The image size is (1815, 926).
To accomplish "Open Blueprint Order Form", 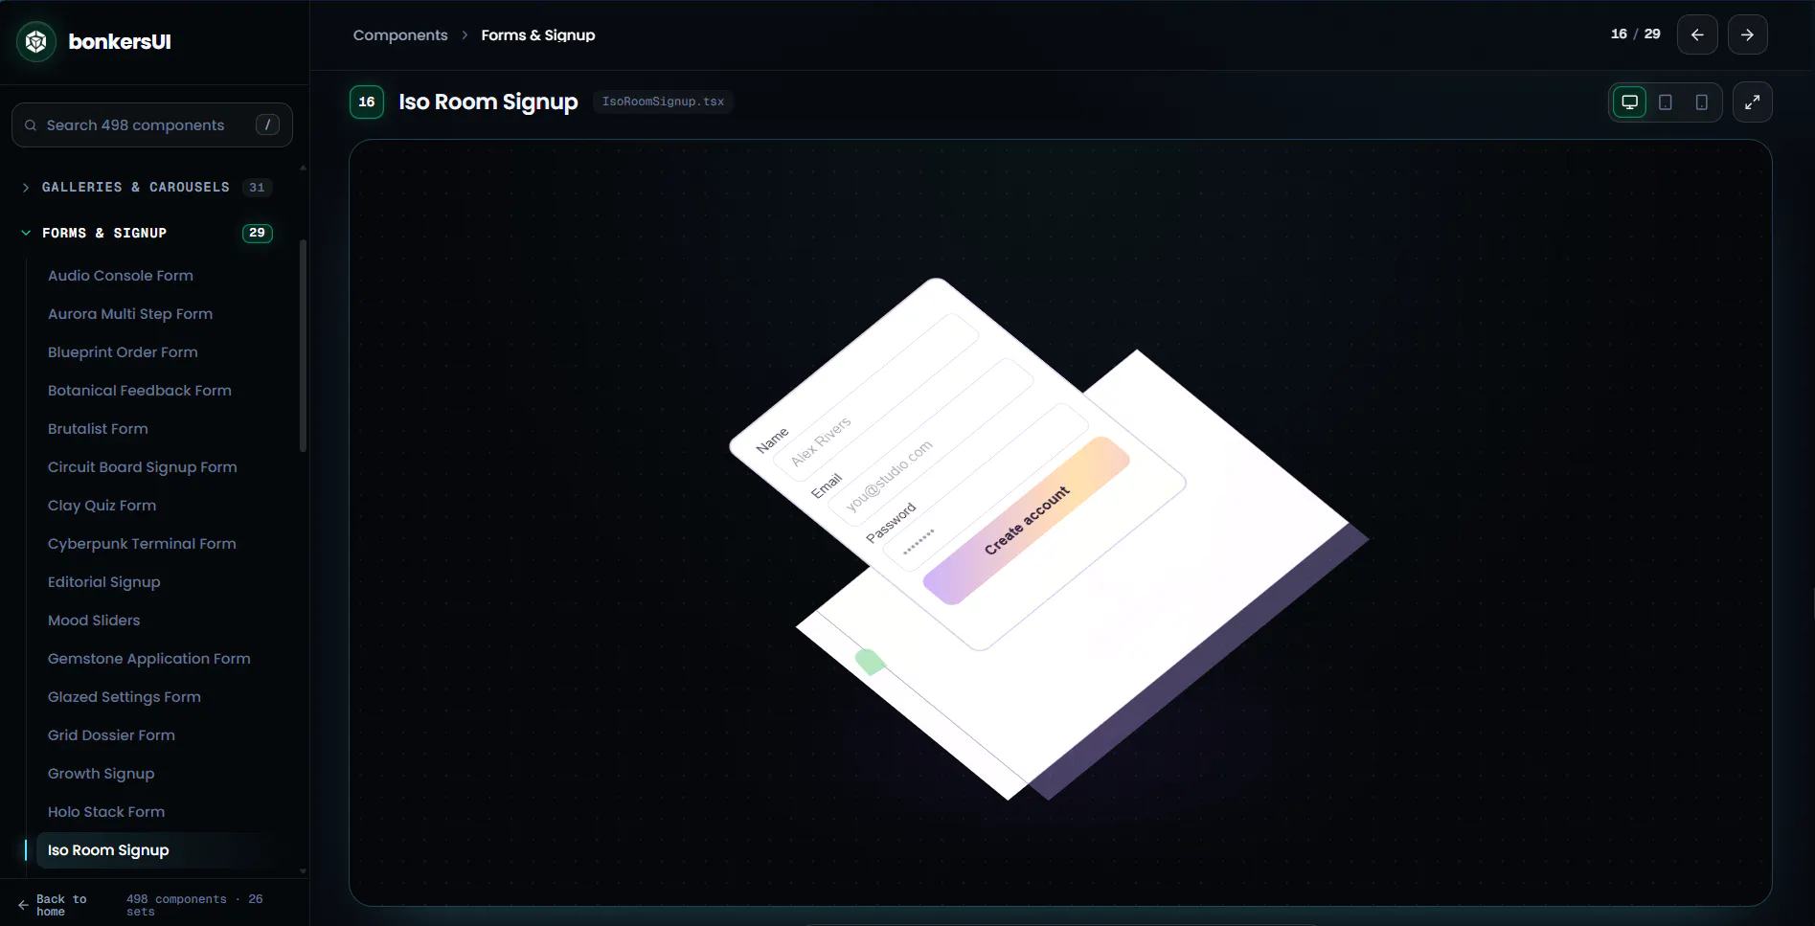I will tap(123, 352).
